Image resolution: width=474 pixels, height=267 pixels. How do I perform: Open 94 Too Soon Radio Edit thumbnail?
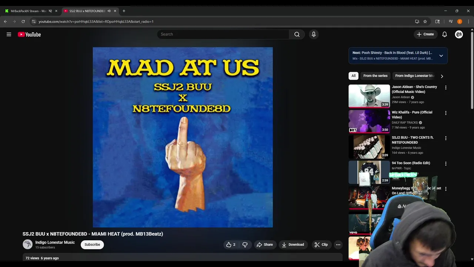(x=369, y=172)
